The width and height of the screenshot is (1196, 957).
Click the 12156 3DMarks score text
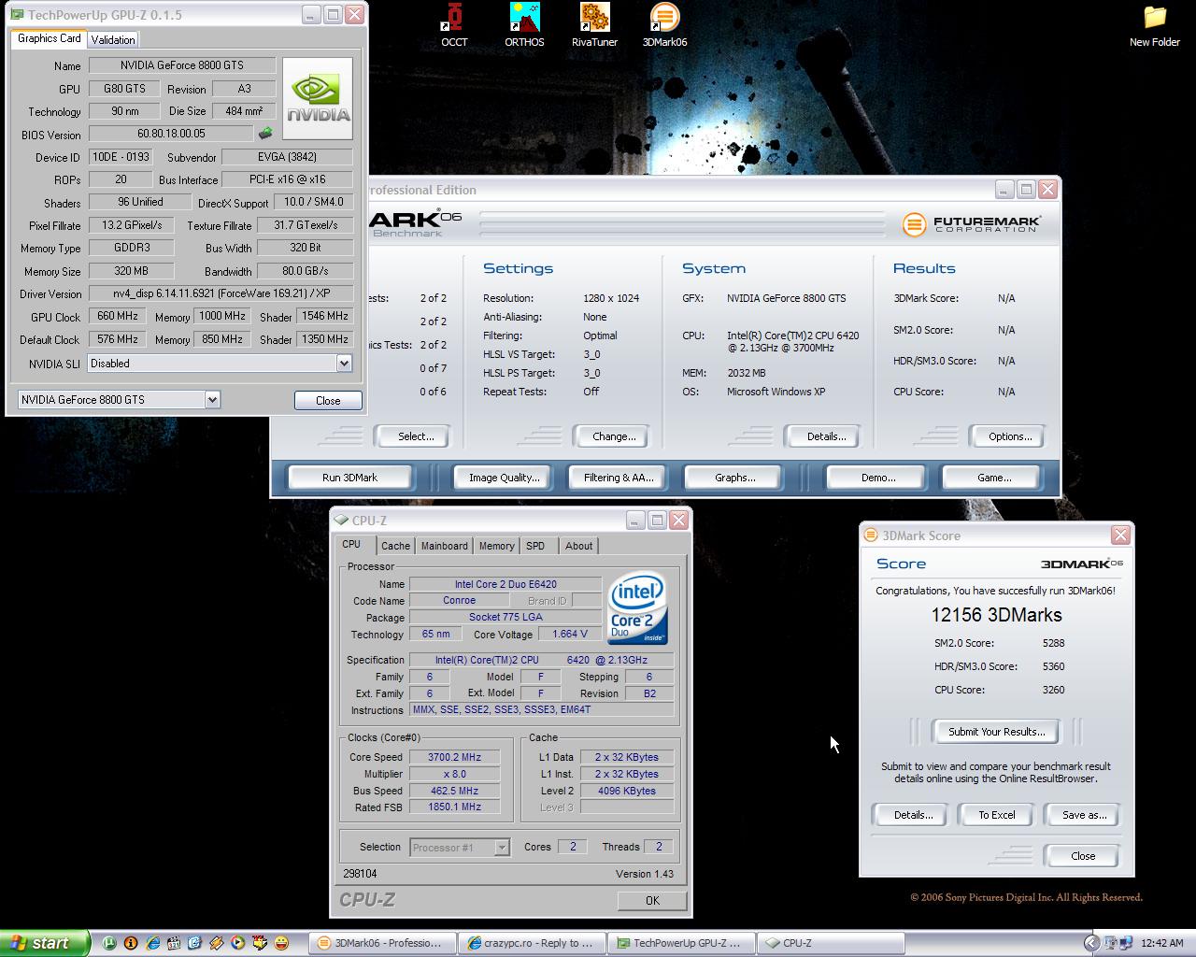996,615
